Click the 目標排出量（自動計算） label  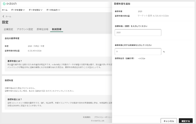coord(125,58)
